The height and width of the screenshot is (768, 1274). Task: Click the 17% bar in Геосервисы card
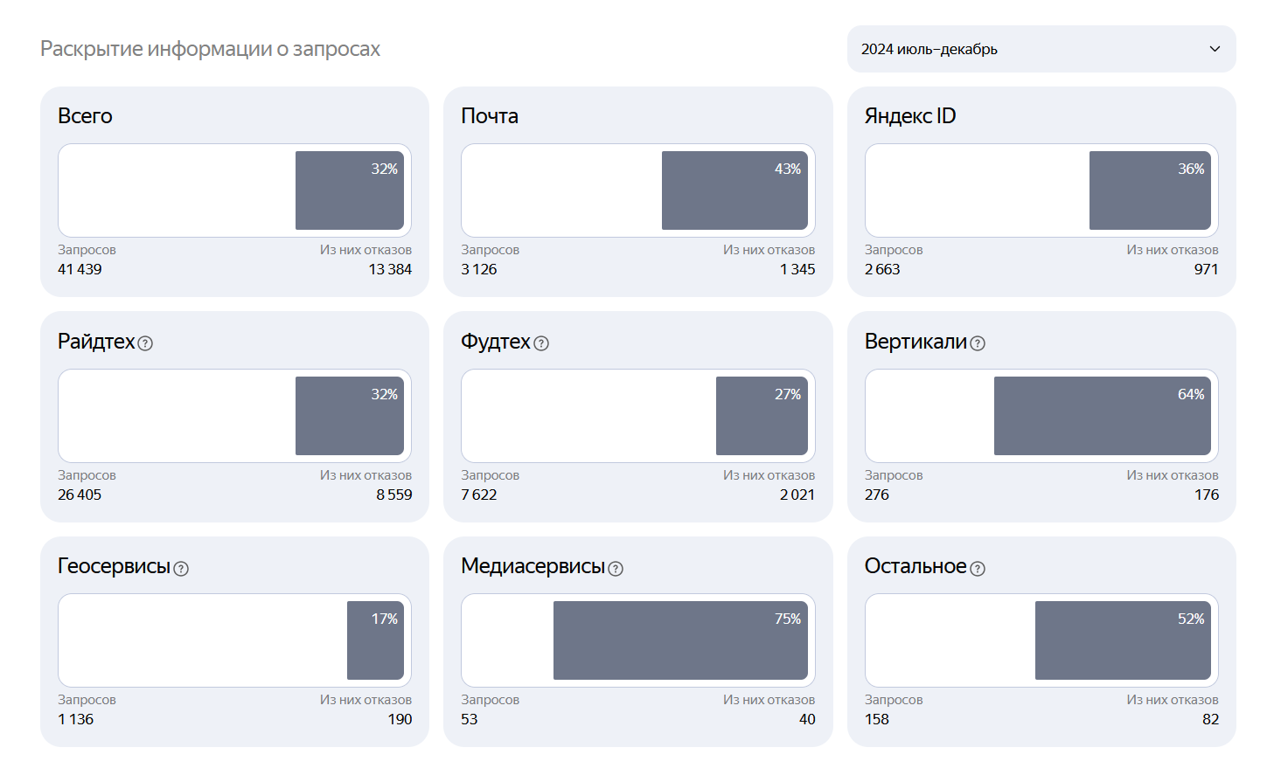[375, 640]
